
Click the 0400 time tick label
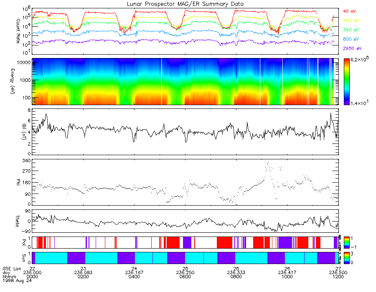(134, 277)
